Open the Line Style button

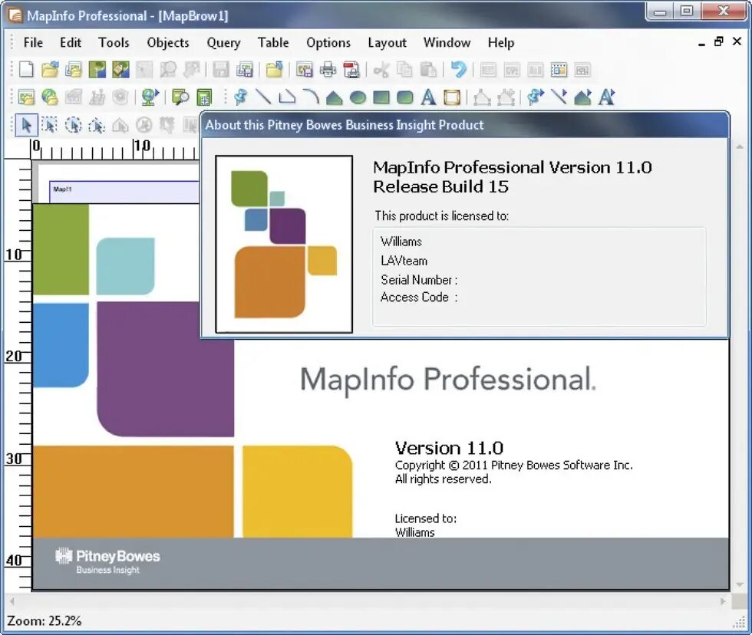pos(559,97)
